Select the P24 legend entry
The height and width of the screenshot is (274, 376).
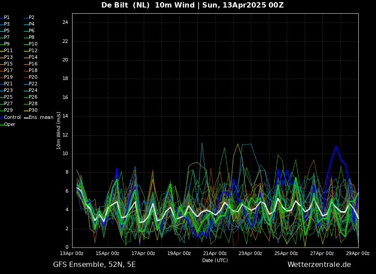point(31,90)
